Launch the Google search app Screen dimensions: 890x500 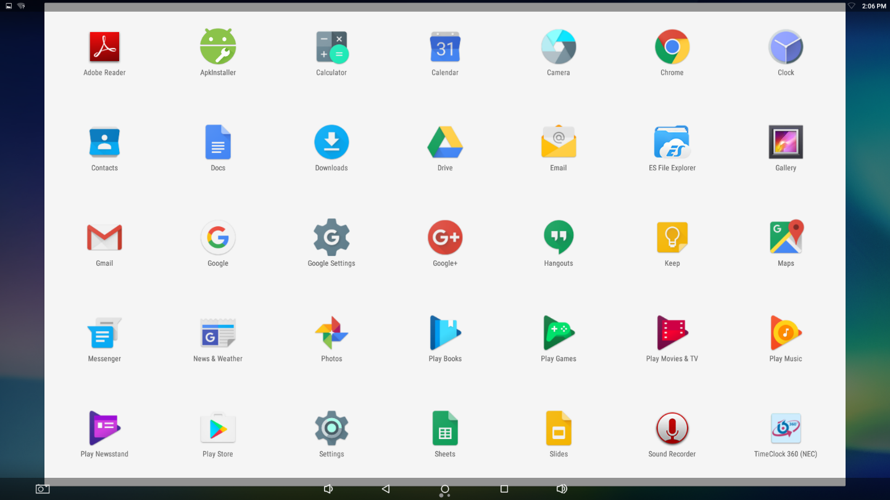point(218,238)
